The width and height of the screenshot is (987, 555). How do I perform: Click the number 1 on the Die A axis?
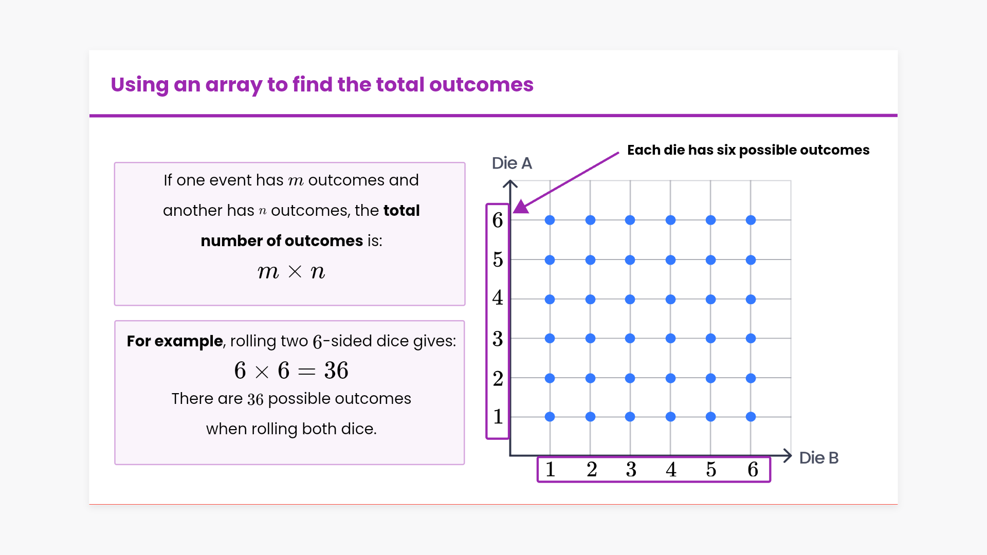[x=498, y=417]
